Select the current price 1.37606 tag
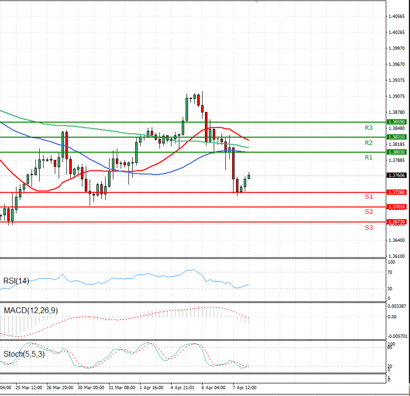The width and height of the screenshot is (410, 396). click(396, 175)
